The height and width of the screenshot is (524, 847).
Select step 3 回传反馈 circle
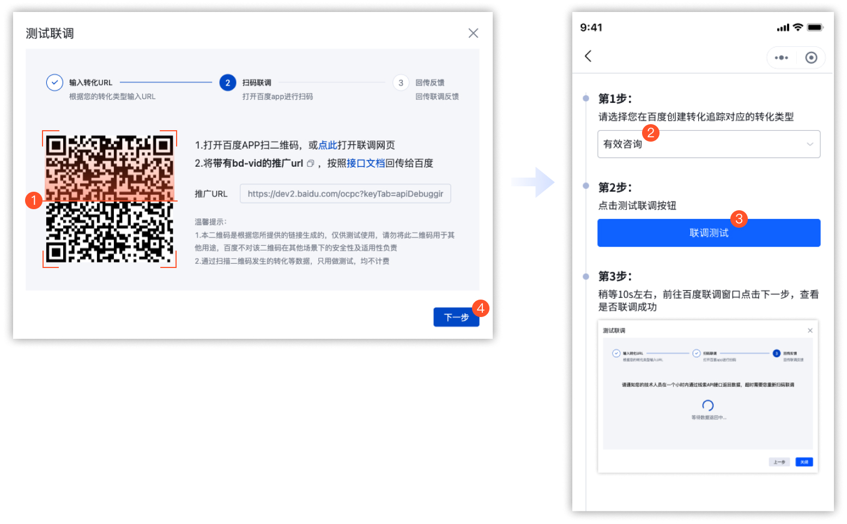click(401, 83)
